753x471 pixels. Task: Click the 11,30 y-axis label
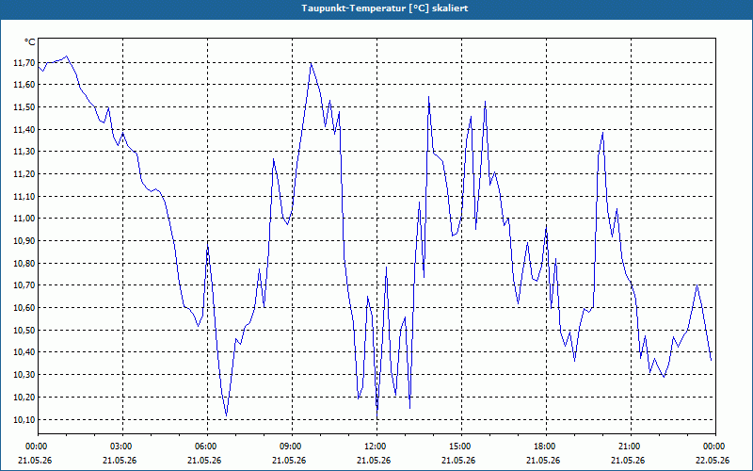24,152
